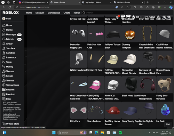Select the Kitty Ears item
This screenshot has height=136, width=174.
point(79,112)
